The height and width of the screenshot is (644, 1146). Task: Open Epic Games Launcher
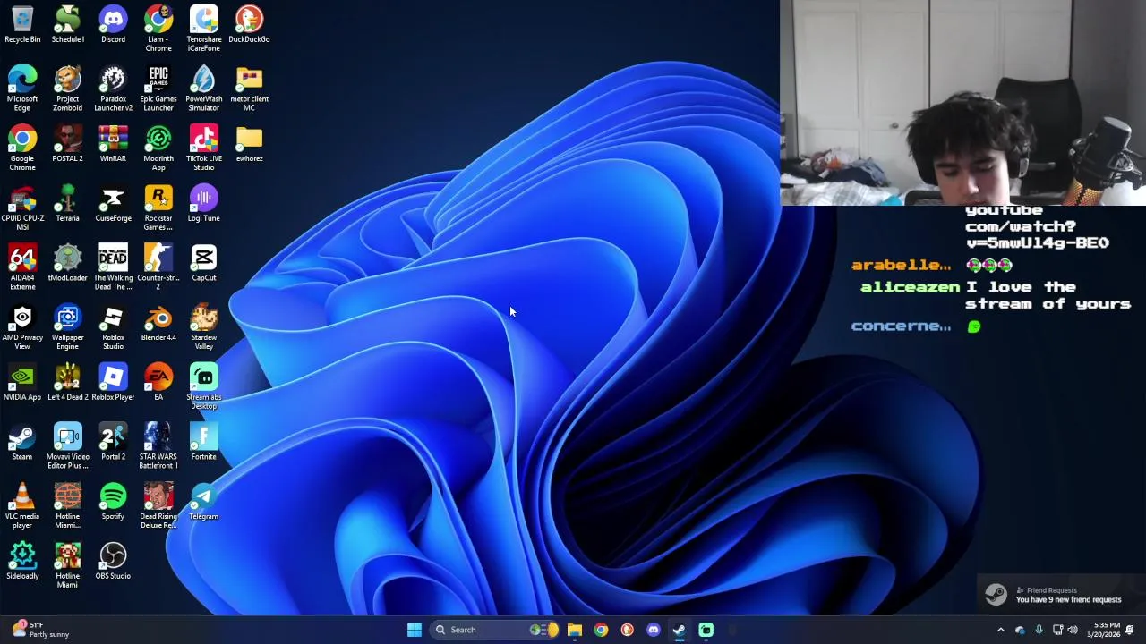[158, 89]
